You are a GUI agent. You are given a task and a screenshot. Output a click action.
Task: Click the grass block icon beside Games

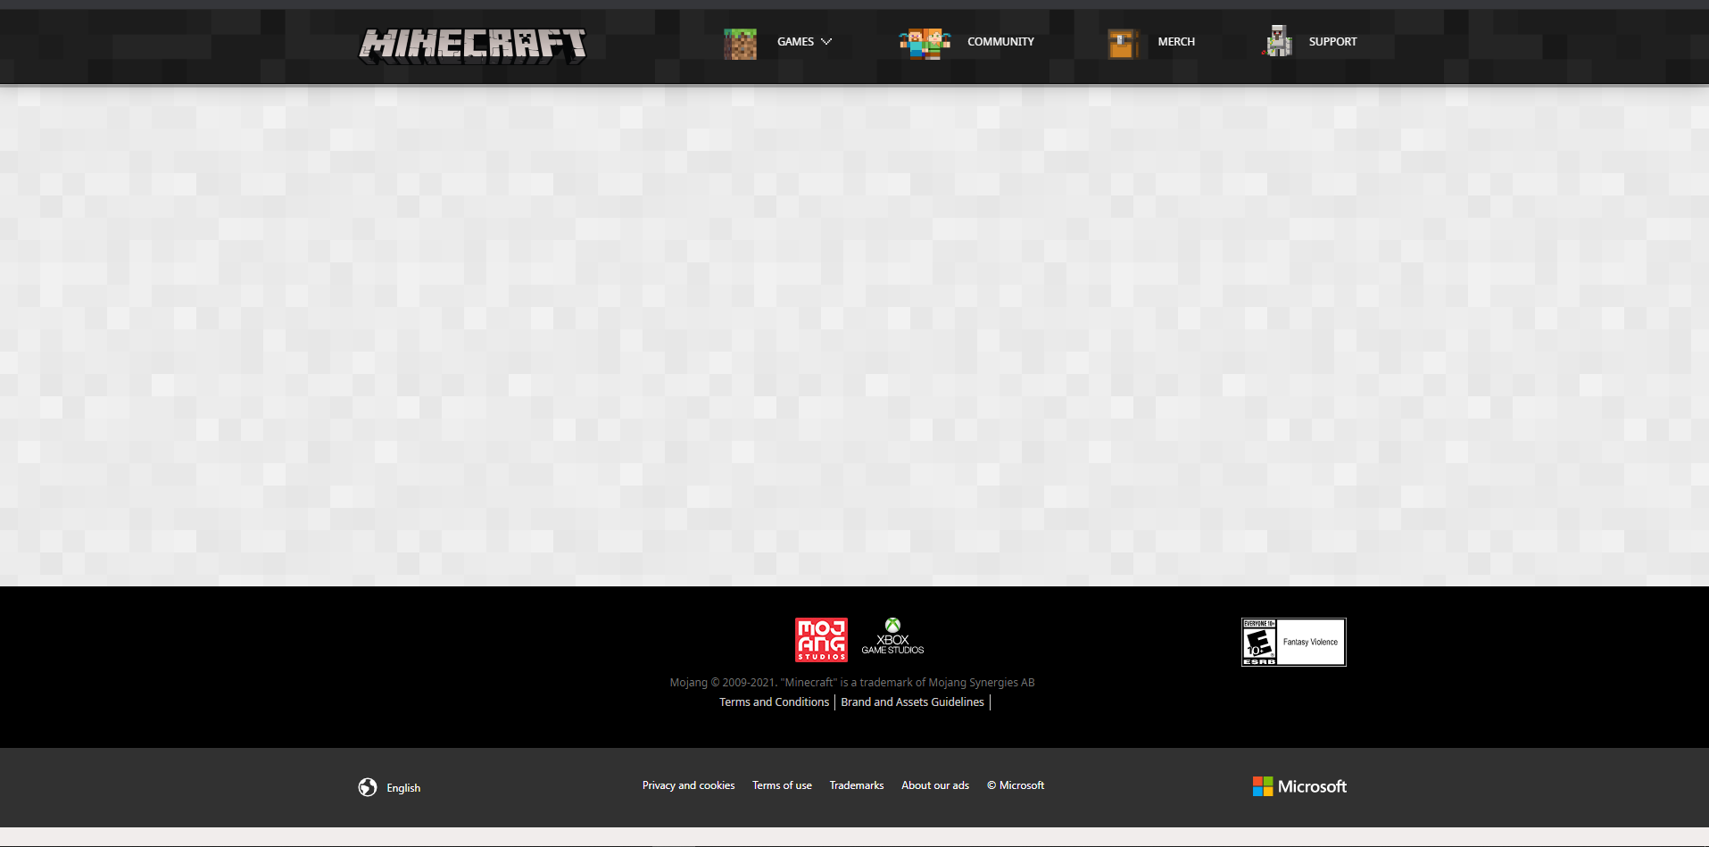740,43
